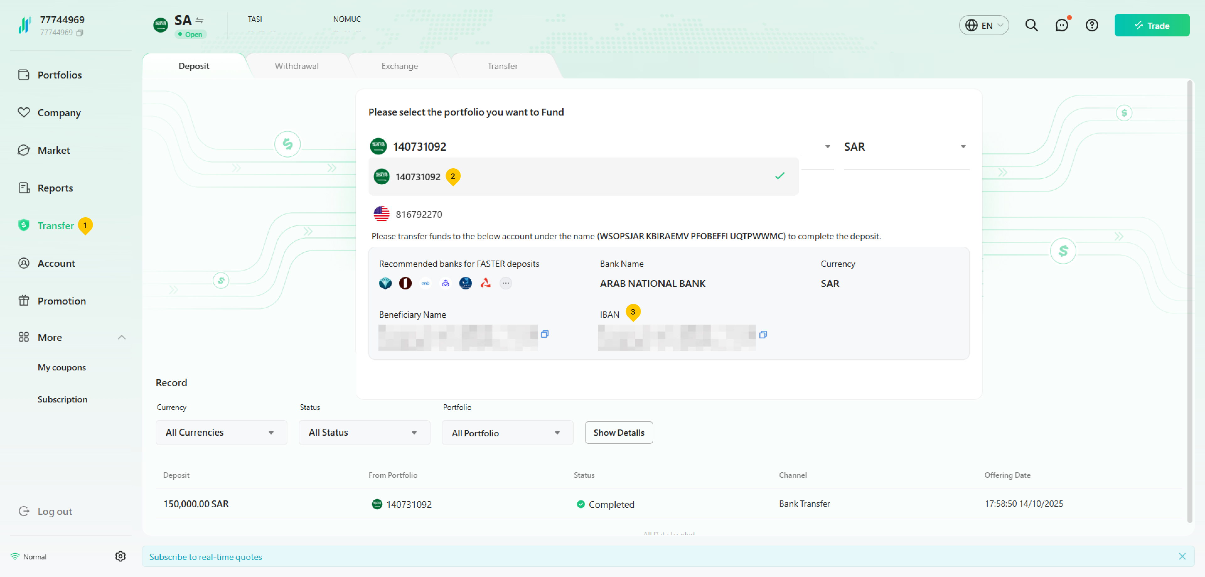Image resolution: width=1205 pixels, height=577 pixels.
Task: Show more recommended banks ellipsis icon
Action: tap(506, 283)
